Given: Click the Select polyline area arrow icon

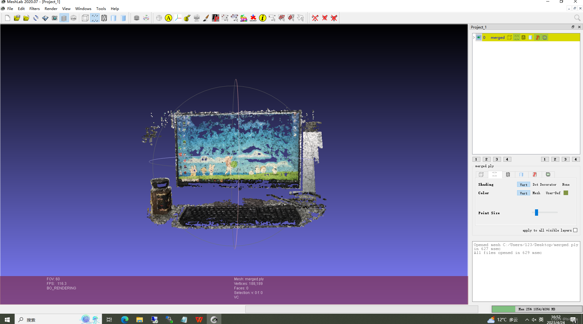Looking at the screenshot, I should point(300,18).
